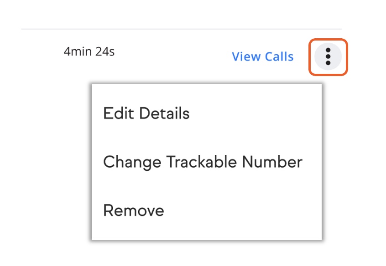Click the blue View Calls text
The image size is (386, 266).
click(262, 57)
